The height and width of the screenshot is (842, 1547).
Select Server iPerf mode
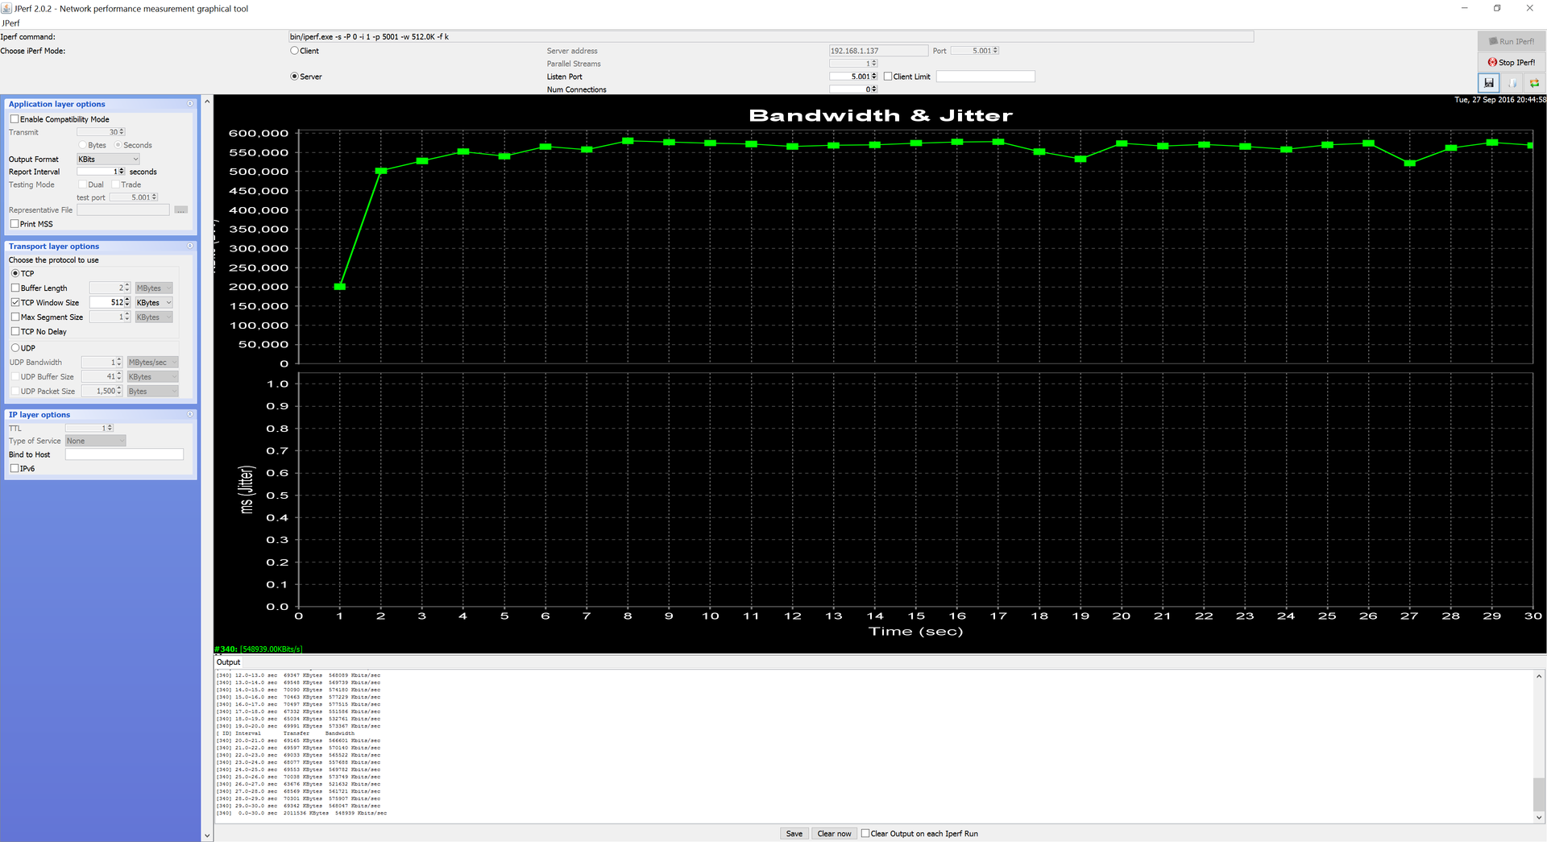click(x=295, y=77)
